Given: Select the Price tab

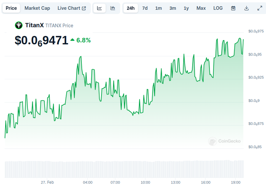Looking at the screenshot, I should point(11,8).
